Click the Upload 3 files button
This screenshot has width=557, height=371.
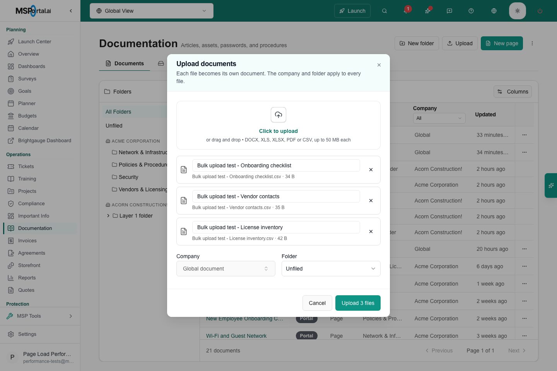358,303
